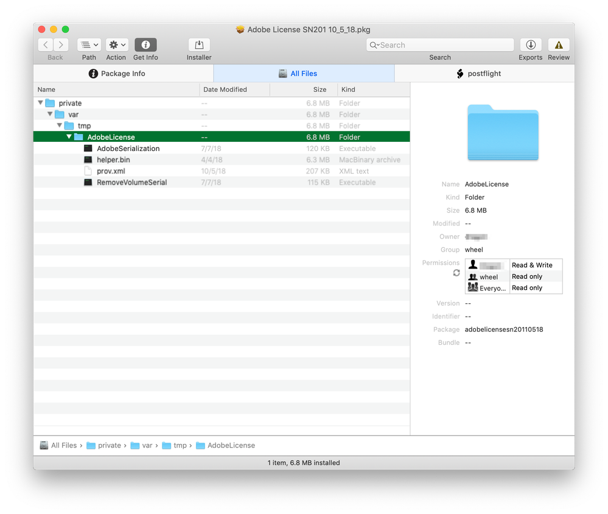608x514 pixels.
Task: Click the private folder icon in list
Action: point(50,103)
